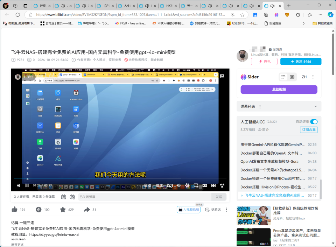Viewport: 336px width, 247px height.
Task: Pause the video
Action: coord(27,185)
